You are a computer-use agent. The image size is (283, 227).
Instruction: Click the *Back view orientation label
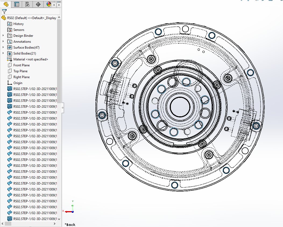pyautogui.click(x=70, y=225)
